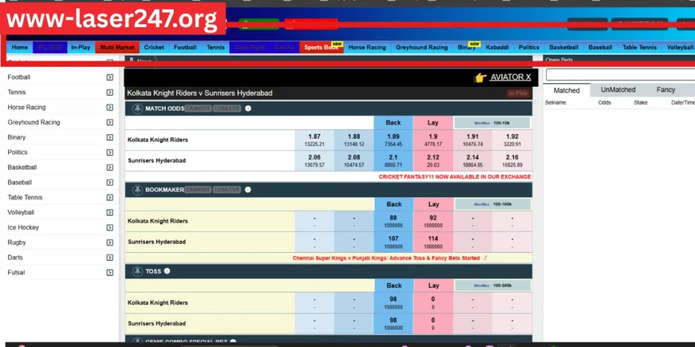
Task: Select Cricket in top navigation
Action: pyautogui.click(x=154, y=47)
